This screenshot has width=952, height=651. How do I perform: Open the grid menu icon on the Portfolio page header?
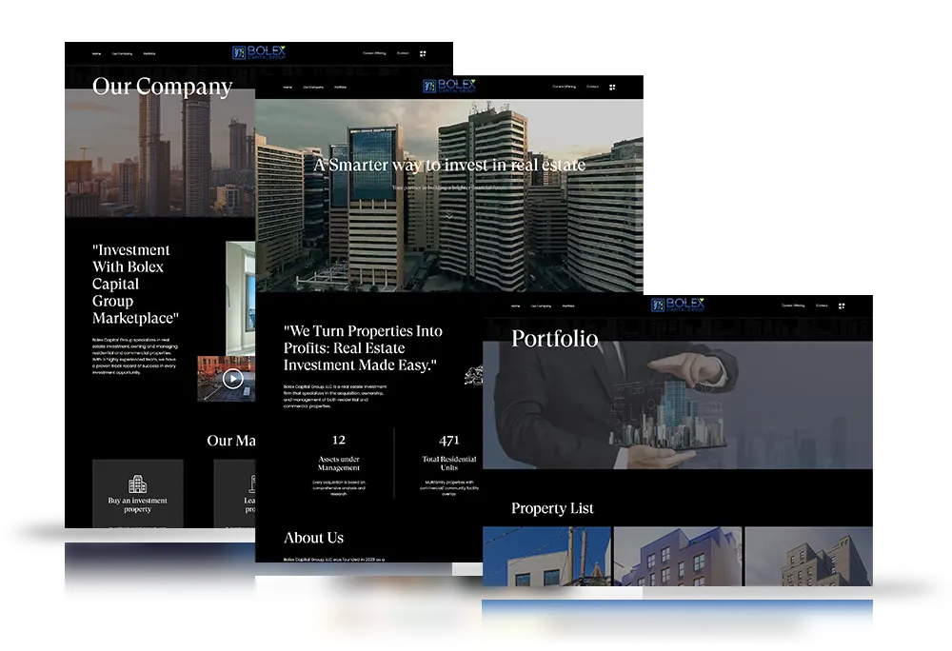click(x=840, y=306)
